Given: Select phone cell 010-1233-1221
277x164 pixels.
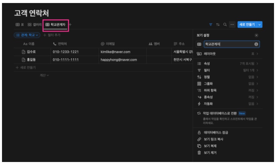Looking at the screenshot, I should pos(75,52).
